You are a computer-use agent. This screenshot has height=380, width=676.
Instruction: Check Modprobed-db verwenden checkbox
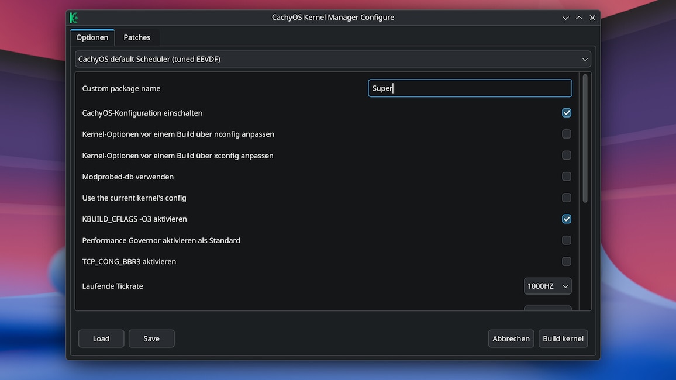point(567,177)
